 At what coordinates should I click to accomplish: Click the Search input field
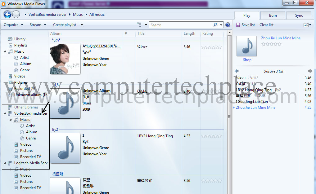click(x=181, y=25)
